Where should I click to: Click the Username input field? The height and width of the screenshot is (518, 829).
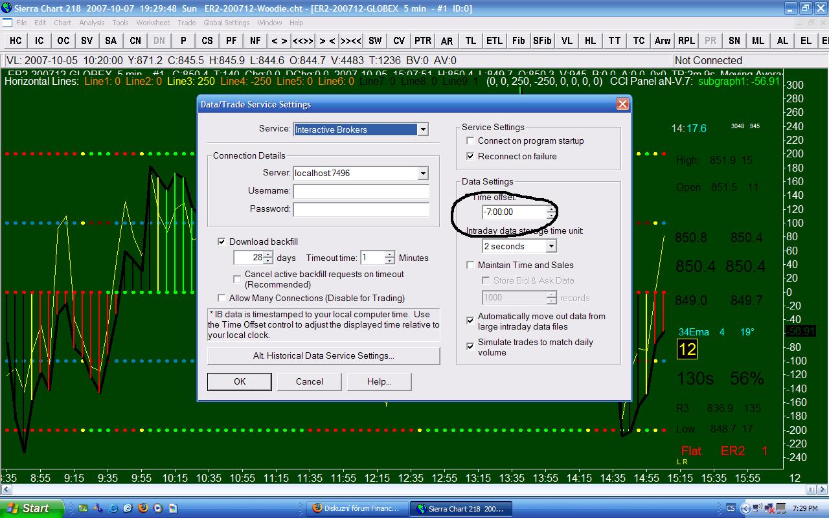tap(361, 191)
